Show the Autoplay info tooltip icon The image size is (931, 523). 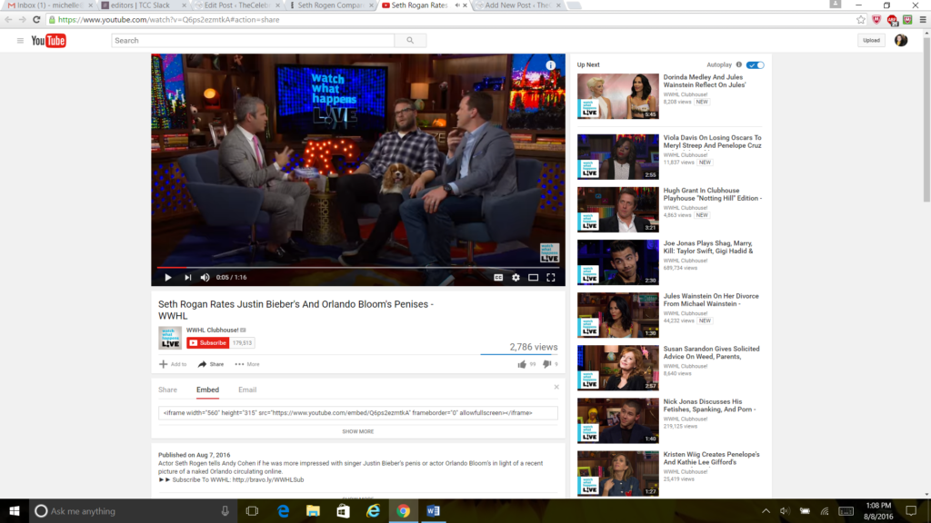tap(738, 64)
